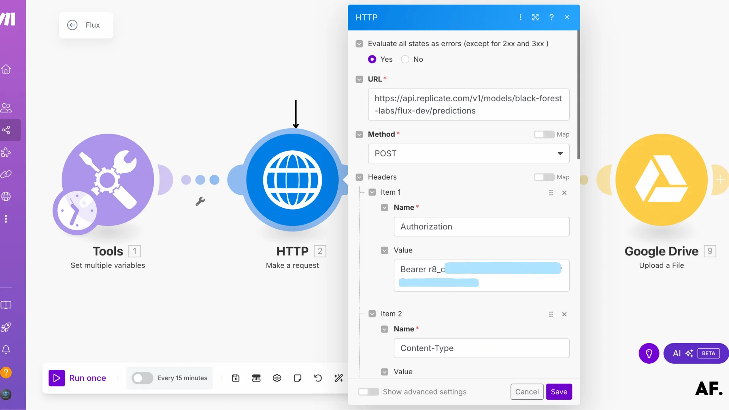Open the notes icon in bottom toolbar

click(x=297, y=378)
